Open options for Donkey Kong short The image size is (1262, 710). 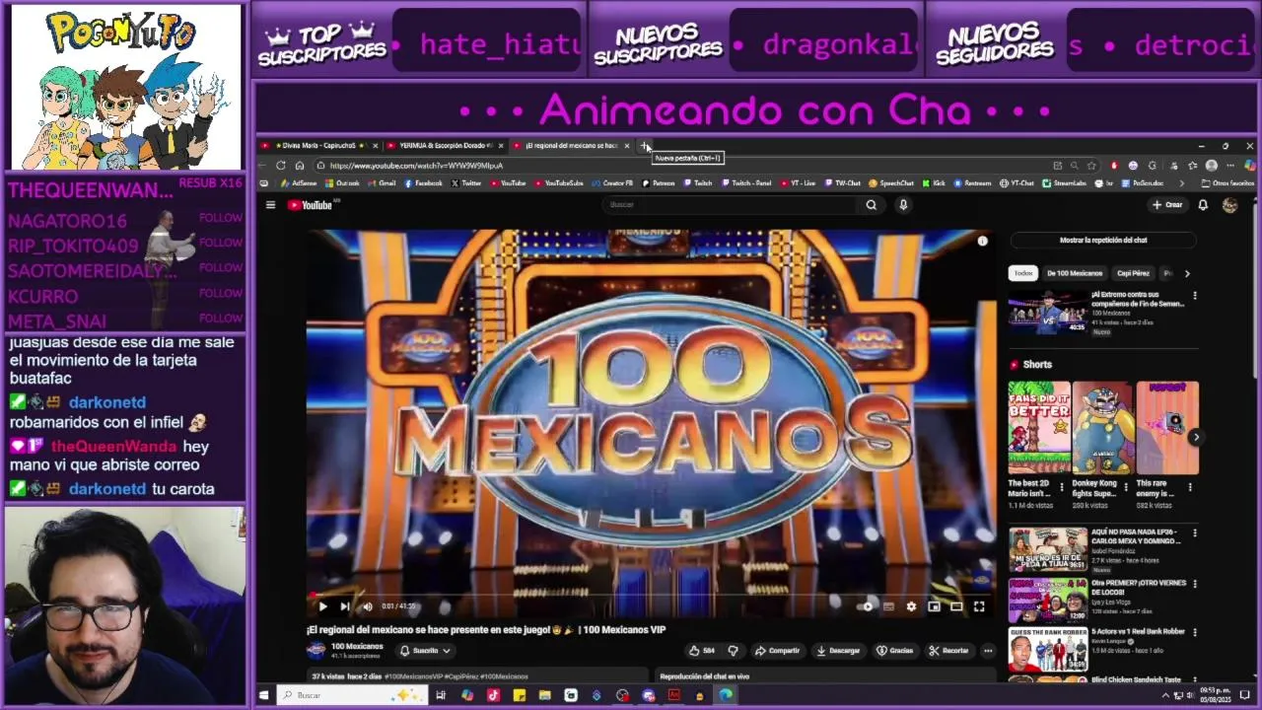(1126, 486)
